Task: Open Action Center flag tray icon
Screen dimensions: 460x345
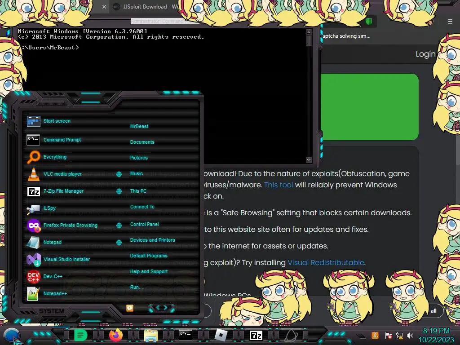Action: click(388, 336)
